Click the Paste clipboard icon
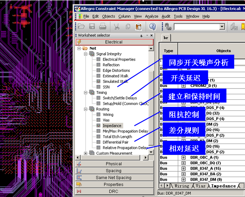The image size is (245, 197). [139, 26]
